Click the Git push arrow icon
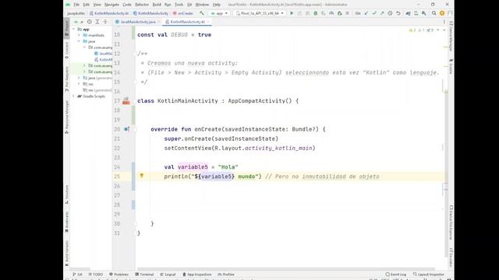Viewport: 499px width, 280px height. coord(382,13)
